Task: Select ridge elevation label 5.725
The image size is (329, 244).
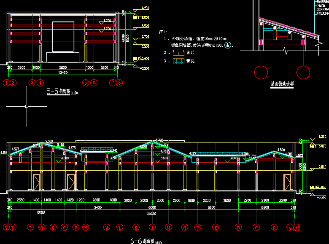Action: coord(159,140)
